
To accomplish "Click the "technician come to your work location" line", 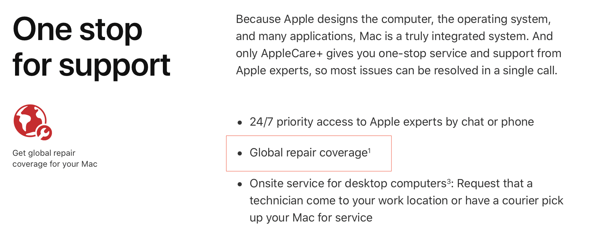I will (406, 201).
